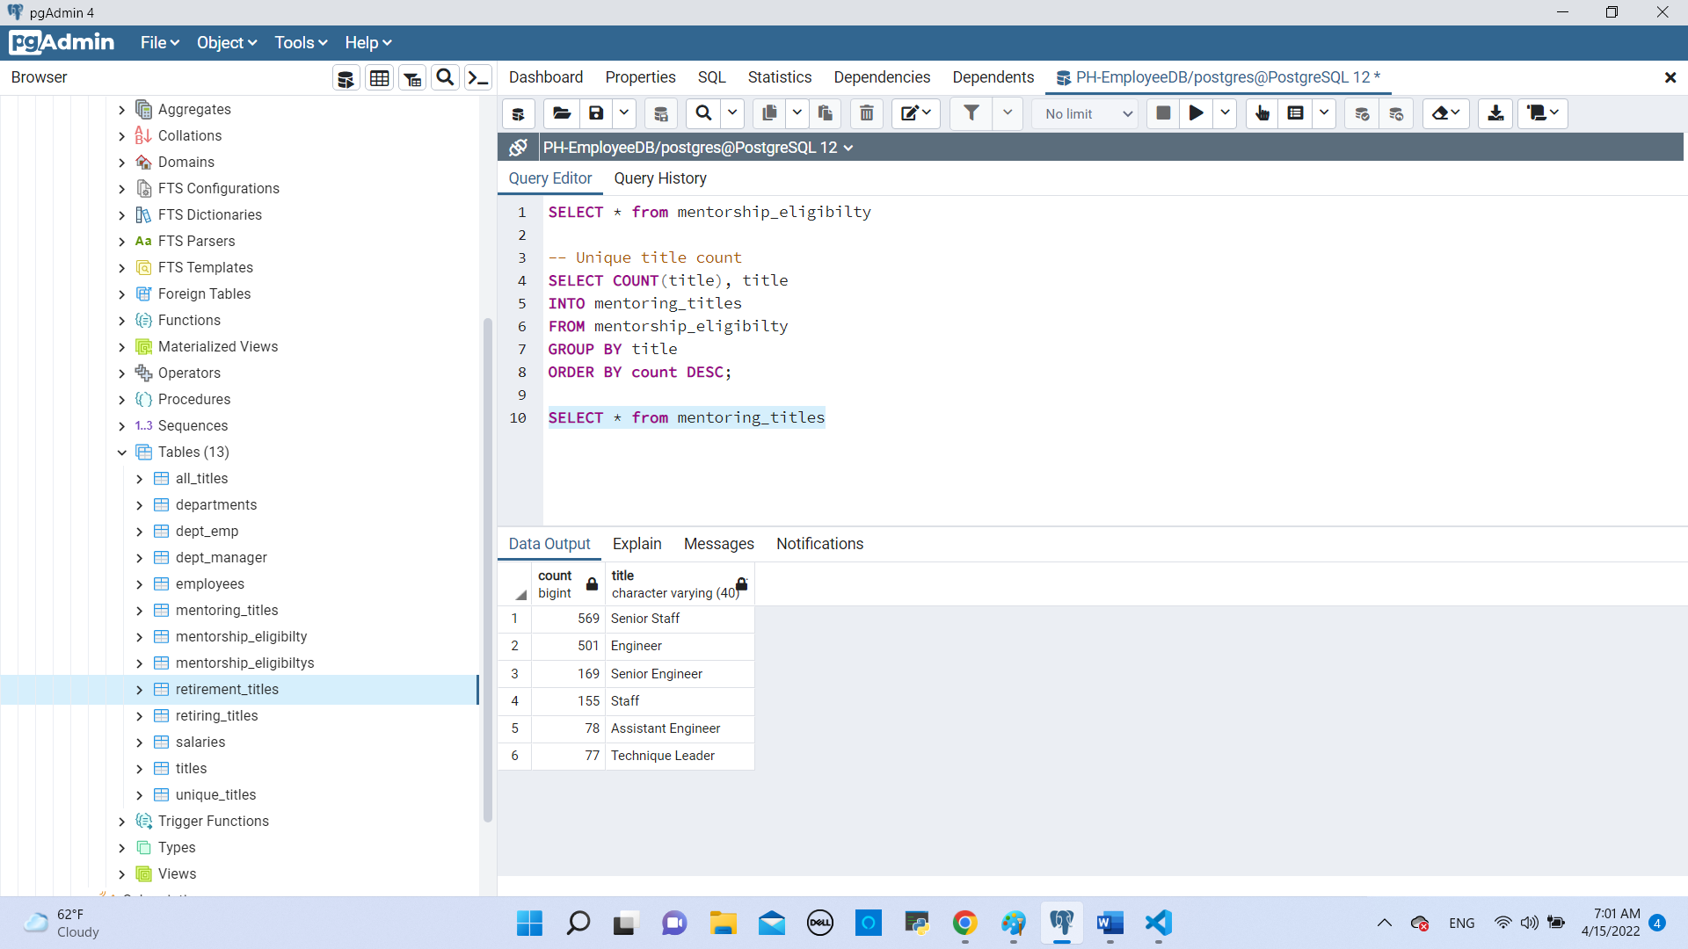The width and height of the screenshot is (1688, 949).
Task: Select the Dashboard tab
Action: (545, 77)
